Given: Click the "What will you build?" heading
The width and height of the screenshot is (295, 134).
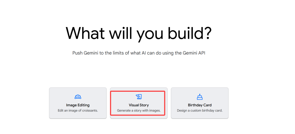Looking at the screenshot, I should (139, 34).
